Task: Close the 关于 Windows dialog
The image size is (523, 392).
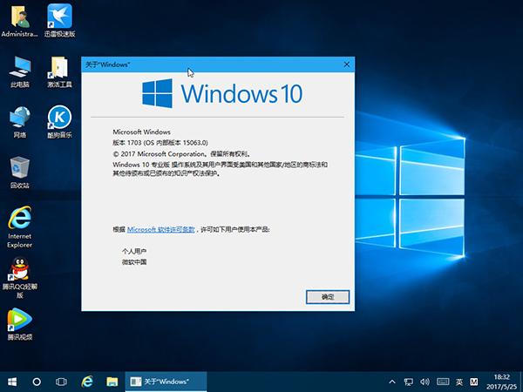Action: point(346,64)
